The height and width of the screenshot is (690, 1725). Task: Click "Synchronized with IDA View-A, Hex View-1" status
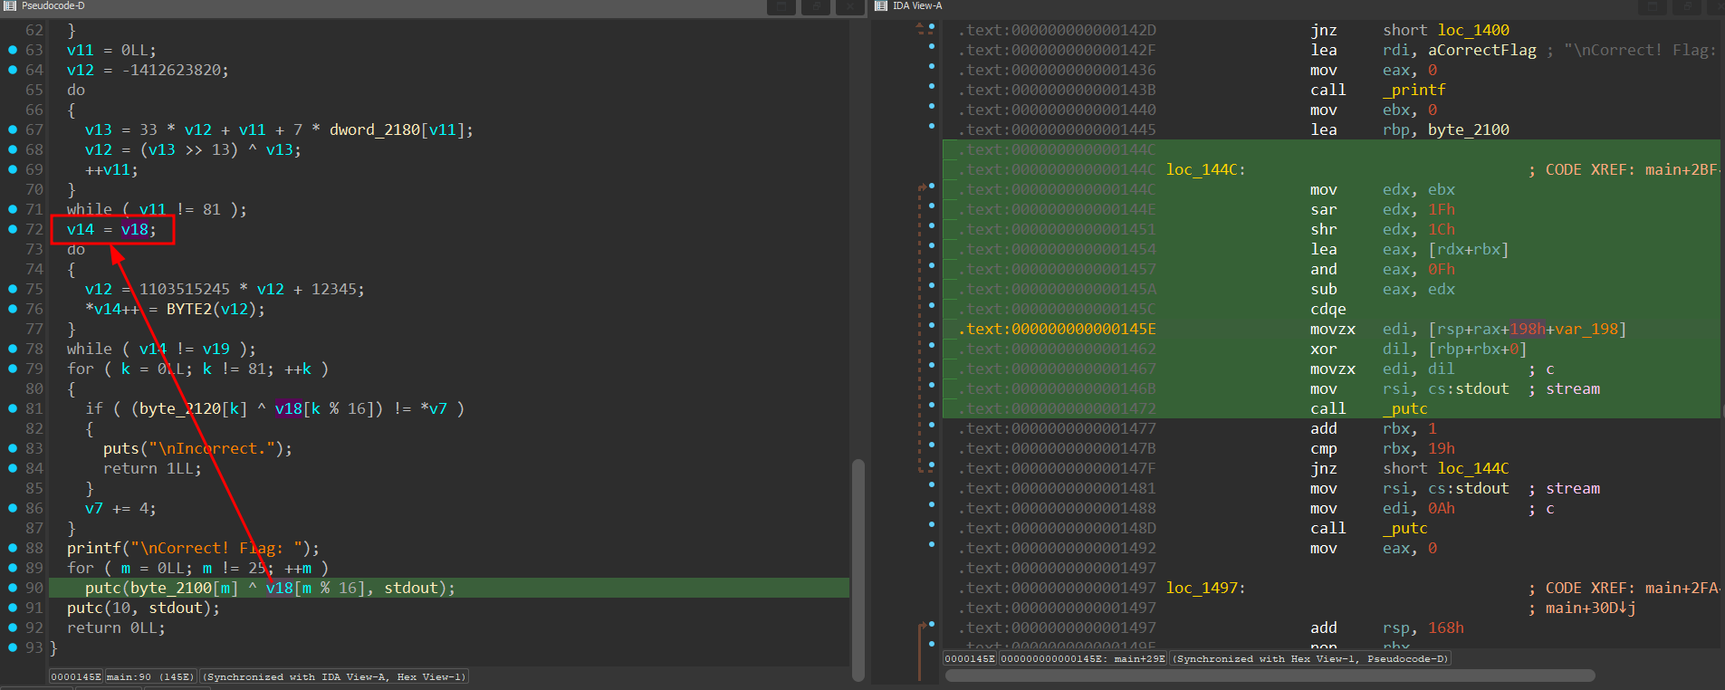click(x=334, y=676)
